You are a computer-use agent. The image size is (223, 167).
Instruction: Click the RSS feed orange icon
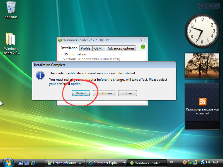pos(203,102)
